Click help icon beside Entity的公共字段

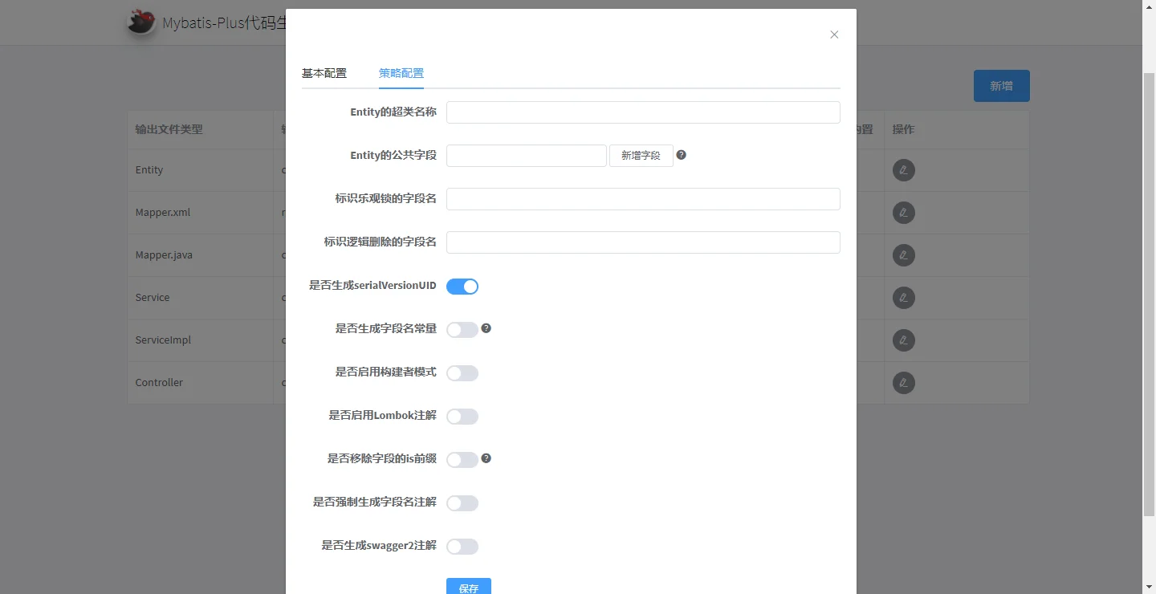pos(681,155)
